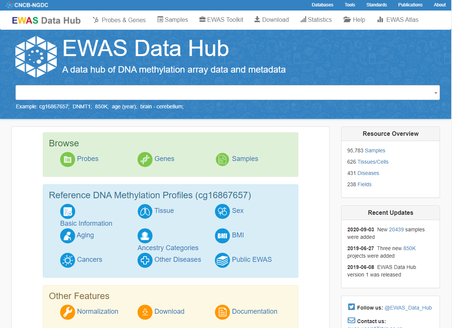The width and height of the screenshot is (452, 328).
Task: Open the Databases menu
Action: [x=322, y=5]
